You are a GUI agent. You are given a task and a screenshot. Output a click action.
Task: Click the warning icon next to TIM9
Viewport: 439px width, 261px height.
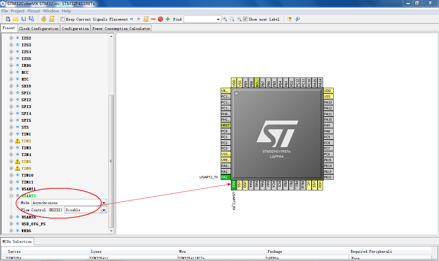pos(18,168)
